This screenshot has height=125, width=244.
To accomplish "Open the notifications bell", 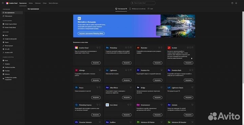I will [x=236, y=3].
